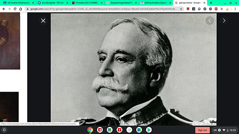Open the gray four-squares extension icon
The height and width of the screenshot is (134, 239).
221,9
